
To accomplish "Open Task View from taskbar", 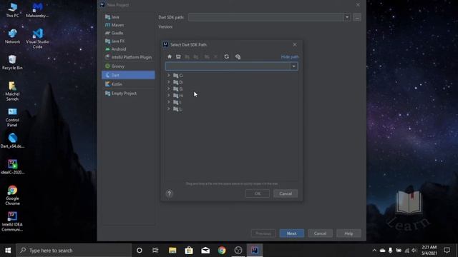I will (155, 251).
